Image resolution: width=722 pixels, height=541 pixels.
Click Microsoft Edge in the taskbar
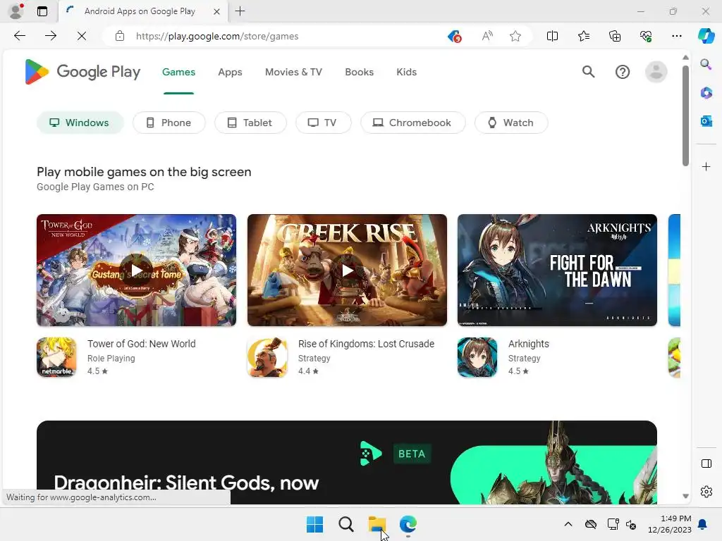(x=408, y=524)
